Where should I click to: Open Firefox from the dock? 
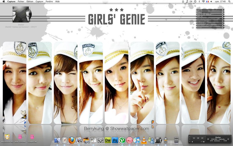(72, 141)
